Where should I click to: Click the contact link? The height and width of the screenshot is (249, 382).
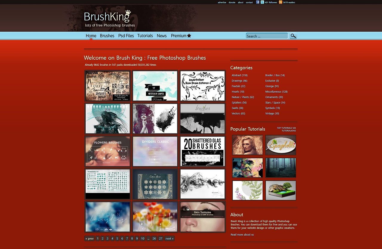coord(249,2)
